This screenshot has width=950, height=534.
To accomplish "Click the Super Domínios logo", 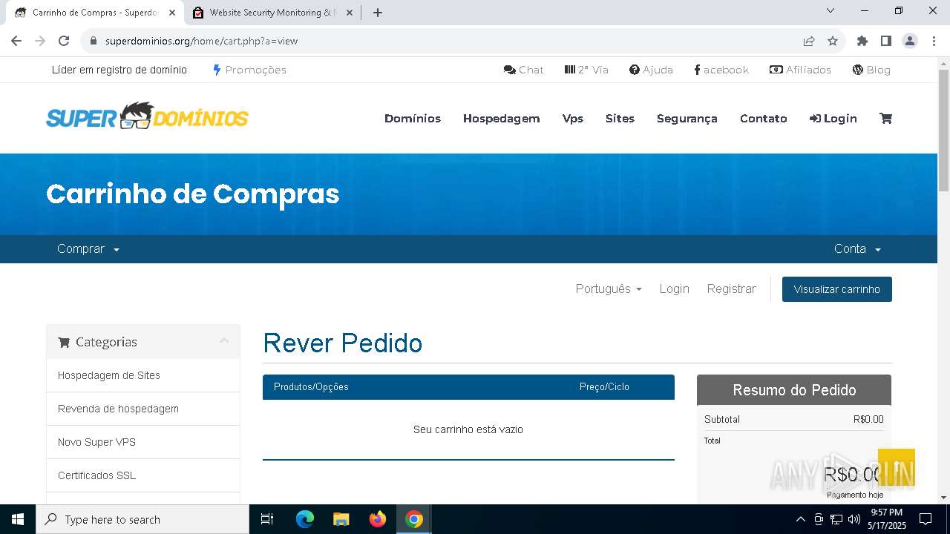I will [x=147, y=116].
